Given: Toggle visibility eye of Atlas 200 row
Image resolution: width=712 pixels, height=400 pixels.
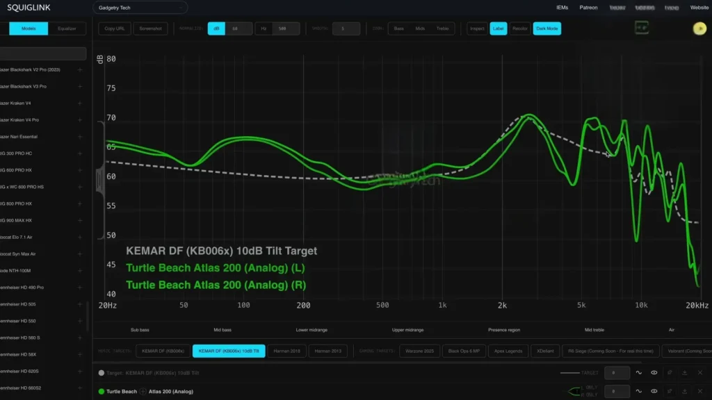Looking at the screenshot, I should click(x=654, y=392).
